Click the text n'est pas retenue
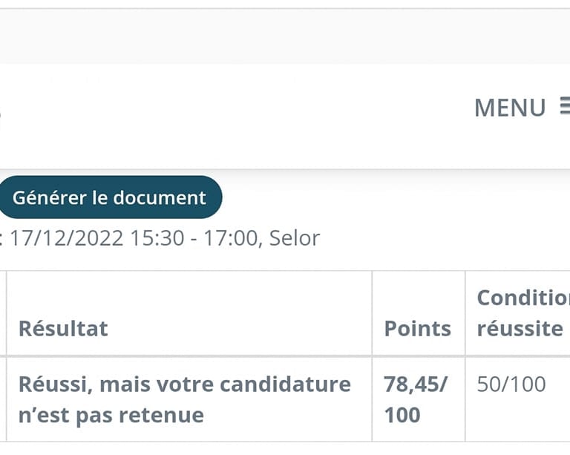 tap(111, 415)
